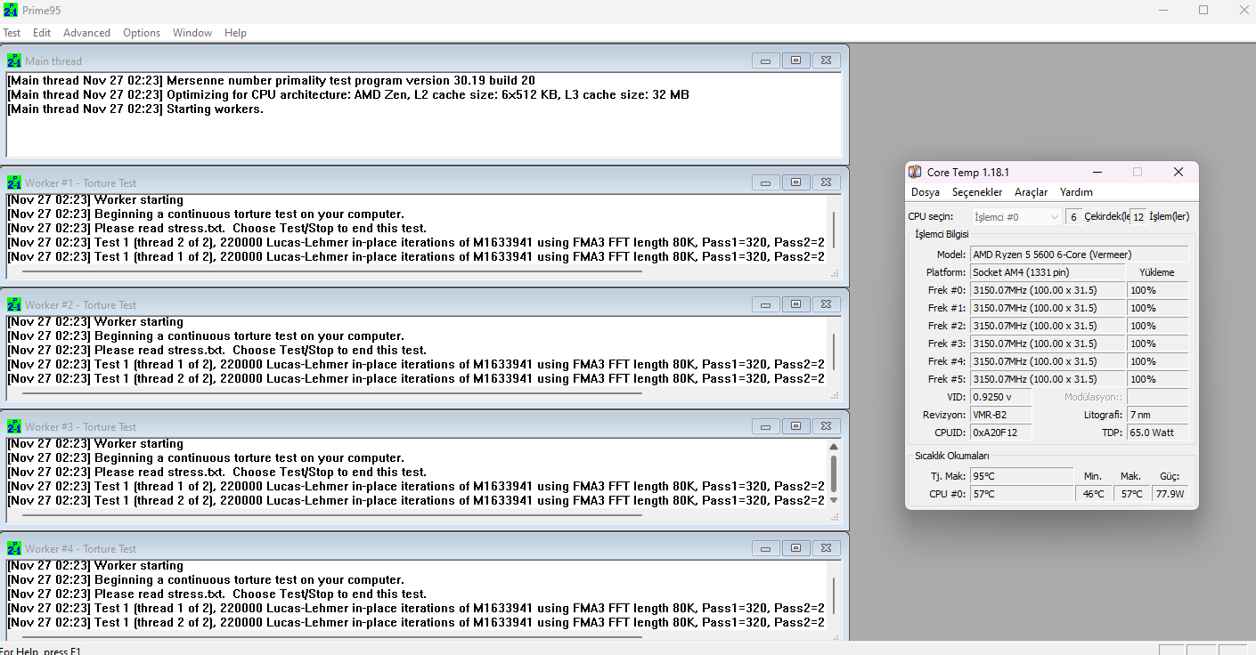Maximize the Worker #2 child window

(x=795, y=304)
